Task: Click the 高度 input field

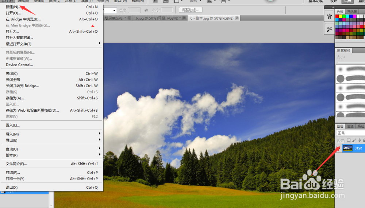Action: point(167,10)
